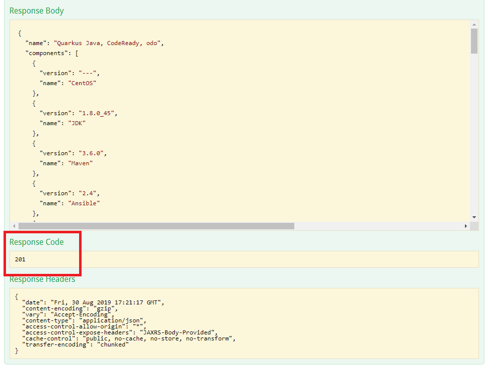Viewport: 489px width, 369px height.
Task: Click the content-type "application/json" header
Action: click(113, 320)
